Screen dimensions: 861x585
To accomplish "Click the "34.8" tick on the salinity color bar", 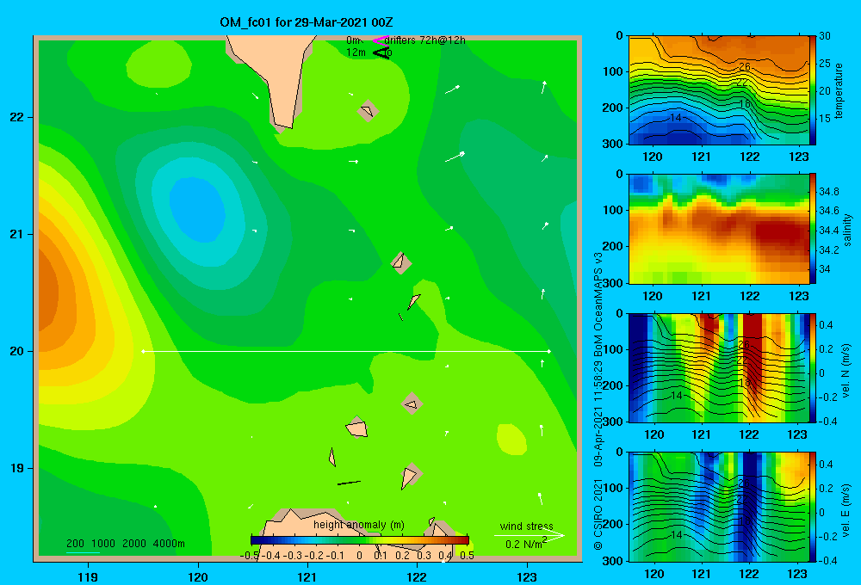I will pos(828,192).
